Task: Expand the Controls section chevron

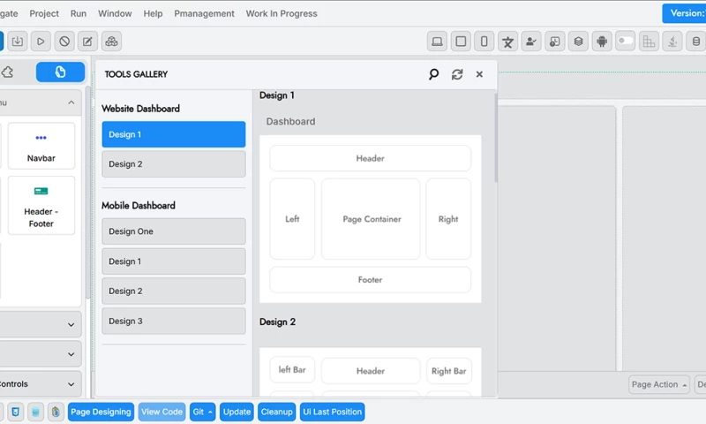Action: pos(71,384)
